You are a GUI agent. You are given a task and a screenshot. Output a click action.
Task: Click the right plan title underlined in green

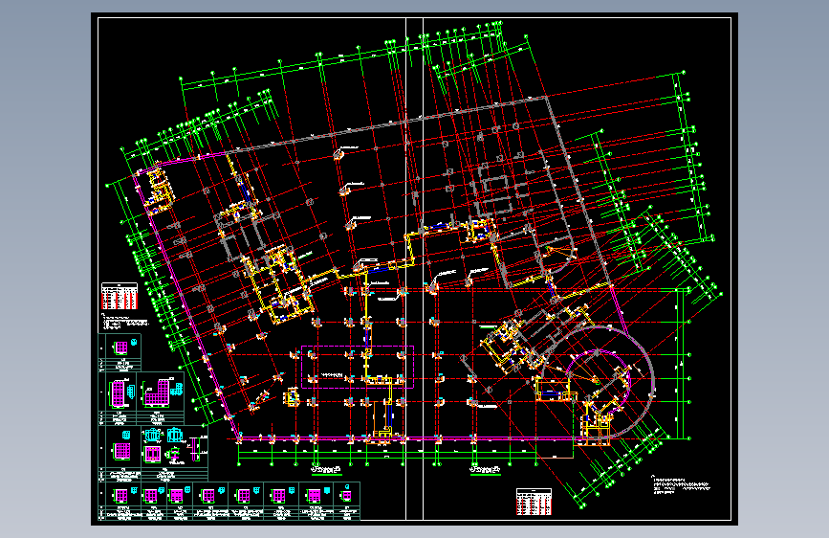tap(486, 470)
